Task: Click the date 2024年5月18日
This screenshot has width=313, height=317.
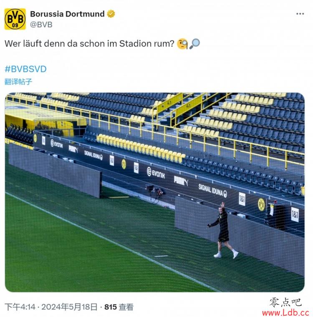Action: [69, 307]
